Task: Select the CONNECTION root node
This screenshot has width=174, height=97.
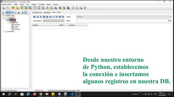Action: (x=10, y=16)
